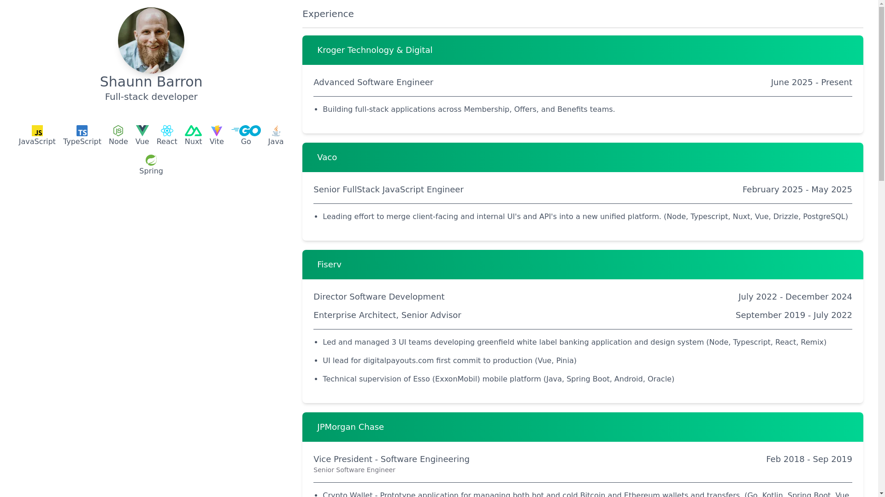Click the unified platform merge bullet
The height and width of the screenshot is (497, 885).
tap(585, 217)
